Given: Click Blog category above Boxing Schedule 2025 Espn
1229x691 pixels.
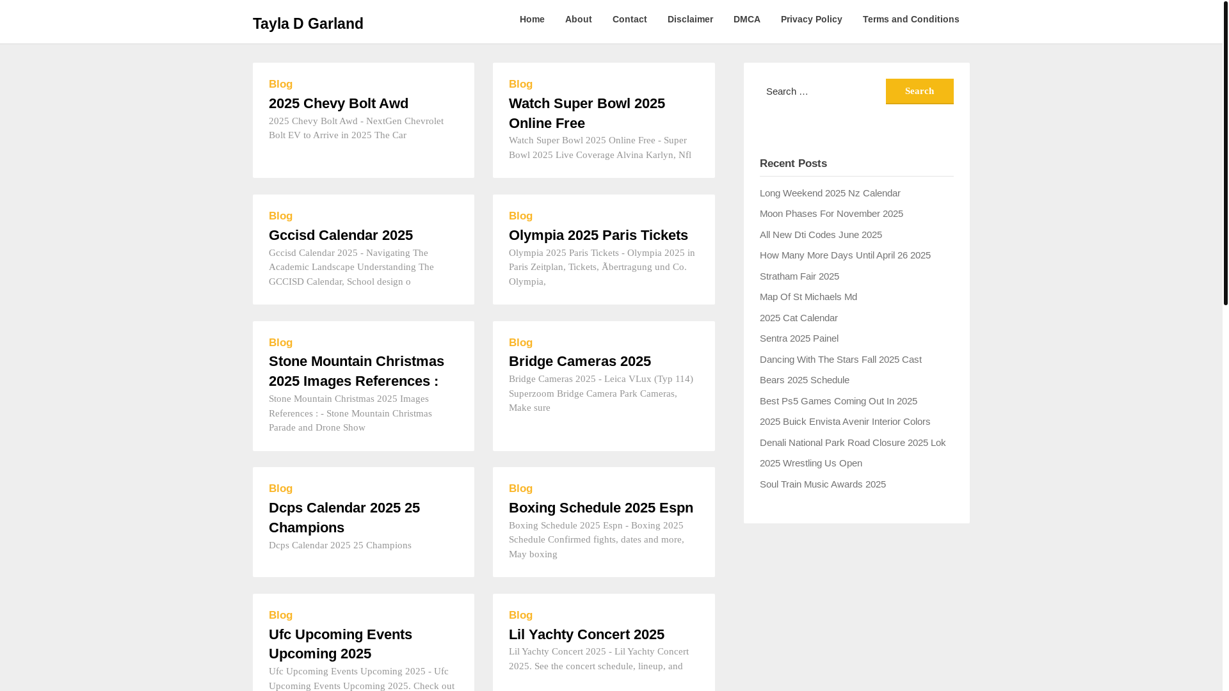Looking at the screenshot, I should (x=520, y=489).
